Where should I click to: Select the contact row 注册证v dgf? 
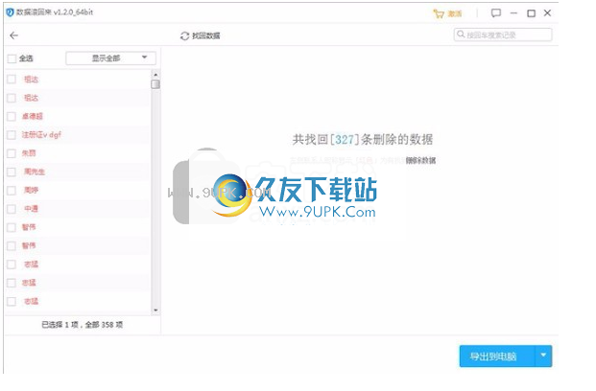coord(78,135)
